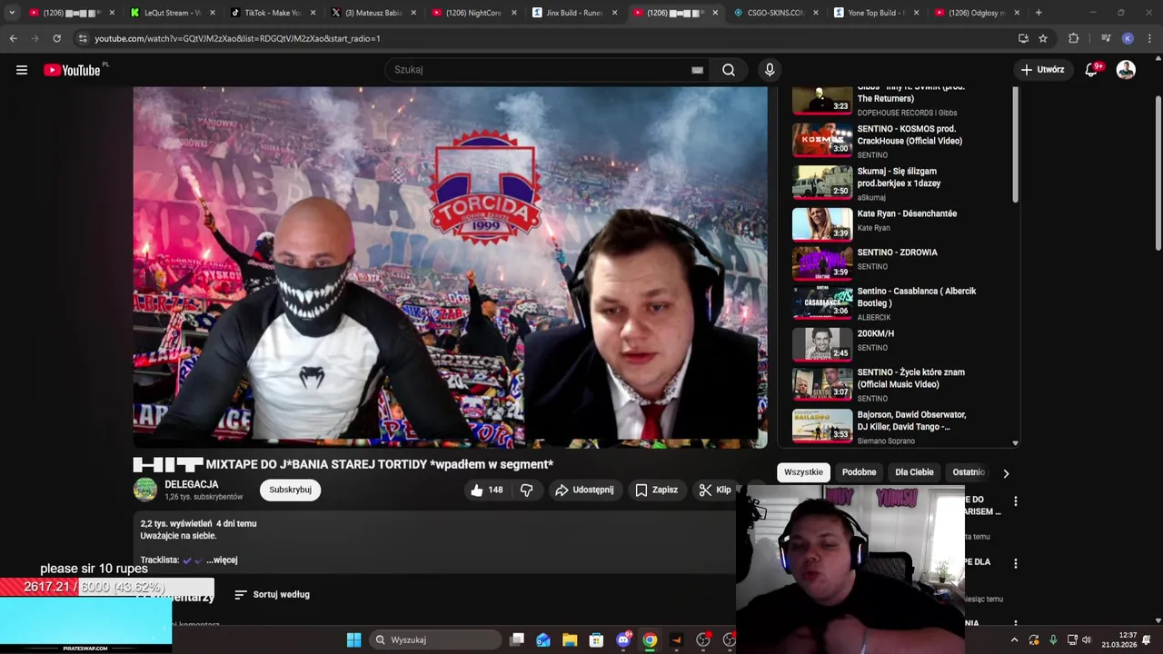The image size is (1163, 654).
Task: Open File Explorer from the taskbar
Action: click(570, 639)
